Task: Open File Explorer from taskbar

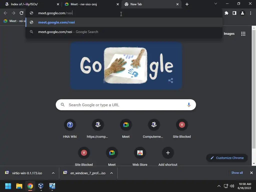Action: coord(19,186)
